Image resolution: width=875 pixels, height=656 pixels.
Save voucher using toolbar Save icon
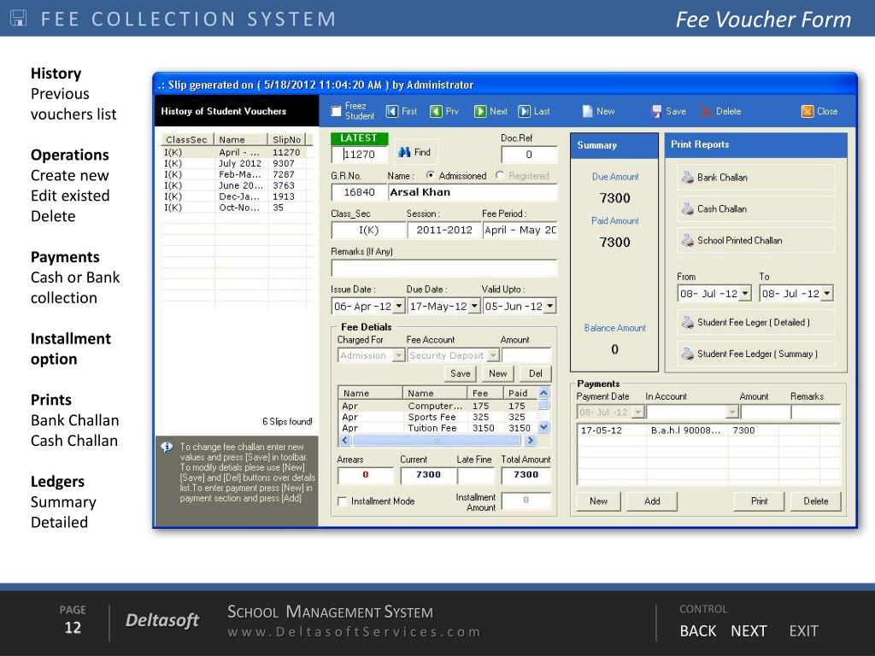[656, 111]
